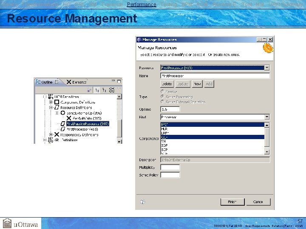Select FirstProcessor (413) in the Outline tree
Image resolution: width=306 pixels, height=229 pixels.
(x=82, y=129)
